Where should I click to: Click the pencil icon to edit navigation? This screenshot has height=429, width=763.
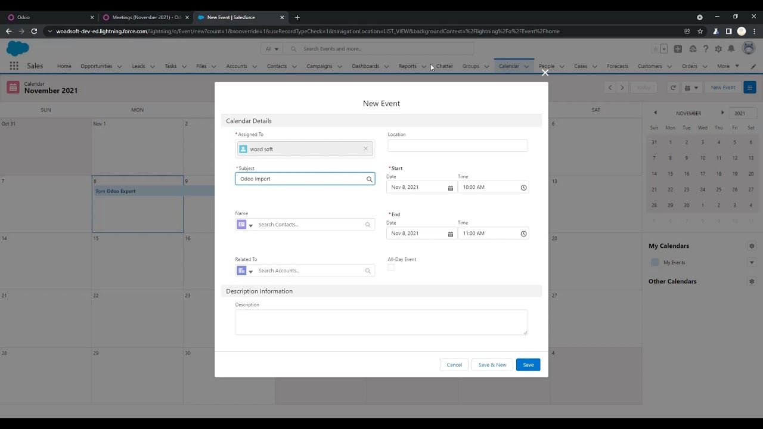tap(753, 66)
